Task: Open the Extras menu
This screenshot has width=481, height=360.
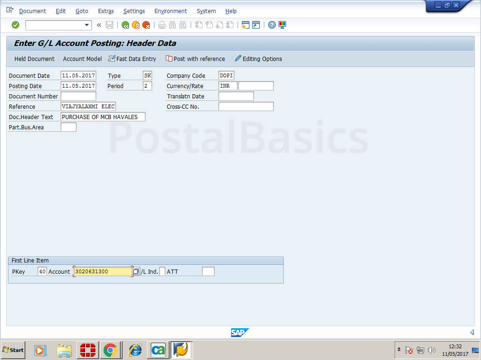Action: pos(106,11)
